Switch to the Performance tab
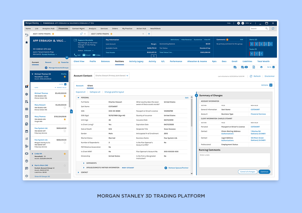The image size is (302, 213). (x=176, y=61)
